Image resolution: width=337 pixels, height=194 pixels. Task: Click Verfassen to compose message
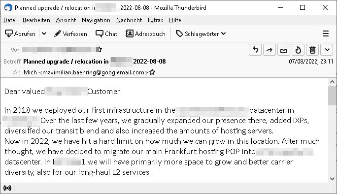point(71,34)
